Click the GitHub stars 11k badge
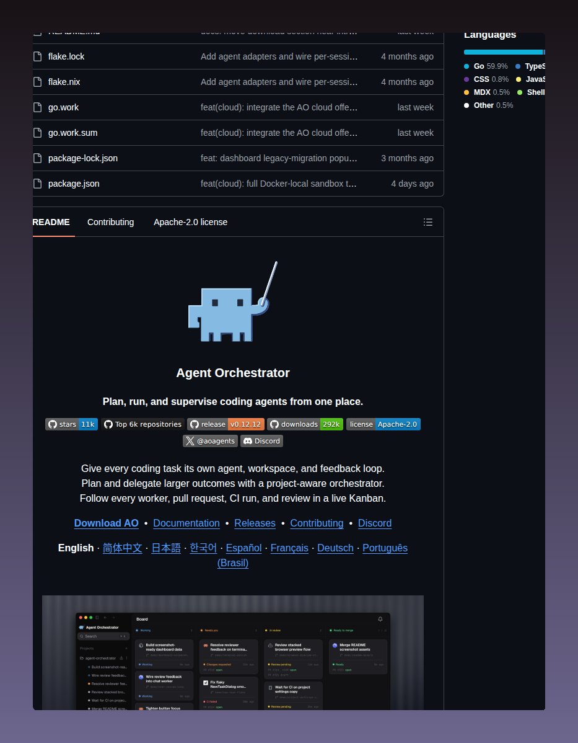Screen dimensions: 578x743 coord(71,424)
